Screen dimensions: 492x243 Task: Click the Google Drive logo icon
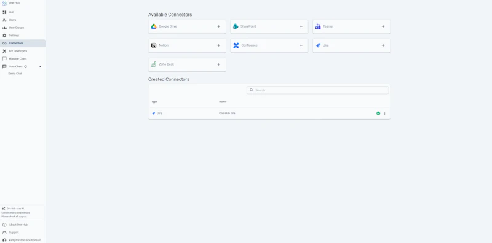pyautogui.click(x=154, y=26)
